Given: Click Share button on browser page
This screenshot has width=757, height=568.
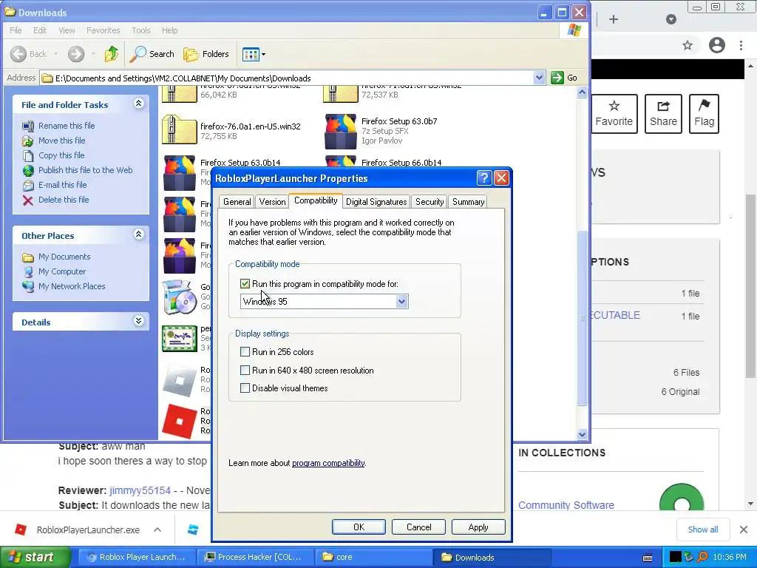Looking at the screenshot, I should (663, 114).
